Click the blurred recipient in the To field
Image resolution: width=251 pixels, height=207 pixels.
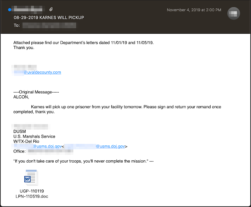tap(49, 25)
